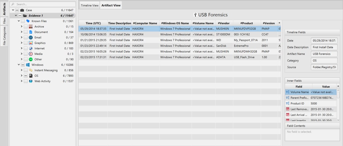Collapse the Evidence 1 node
The width and height of the screenshot is (343, 146).
pyautogui.click(x=16, y=16)
